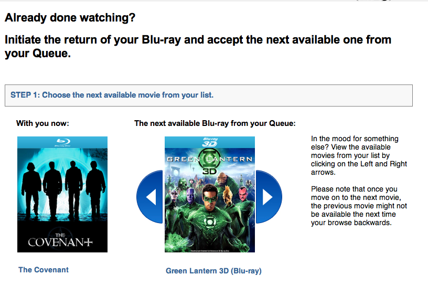428x286 pixels.
Task: Click the green lantern ring emblem in title
Action: 210,159
